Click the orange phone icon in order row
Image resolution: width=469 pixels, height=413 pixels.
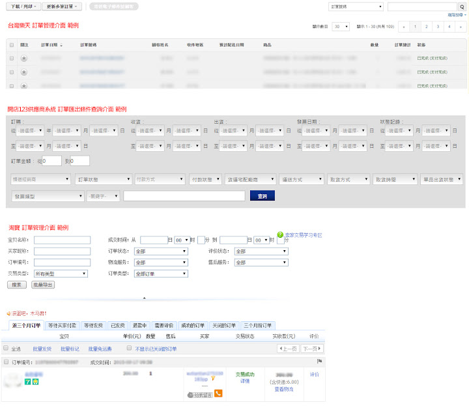tap(218, 393)
